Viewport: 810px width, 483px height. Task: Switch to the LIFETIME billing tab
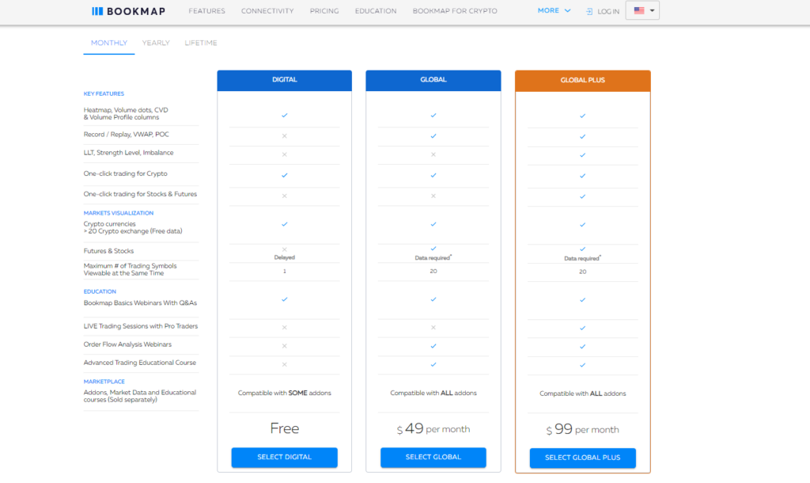click(201, 43)
